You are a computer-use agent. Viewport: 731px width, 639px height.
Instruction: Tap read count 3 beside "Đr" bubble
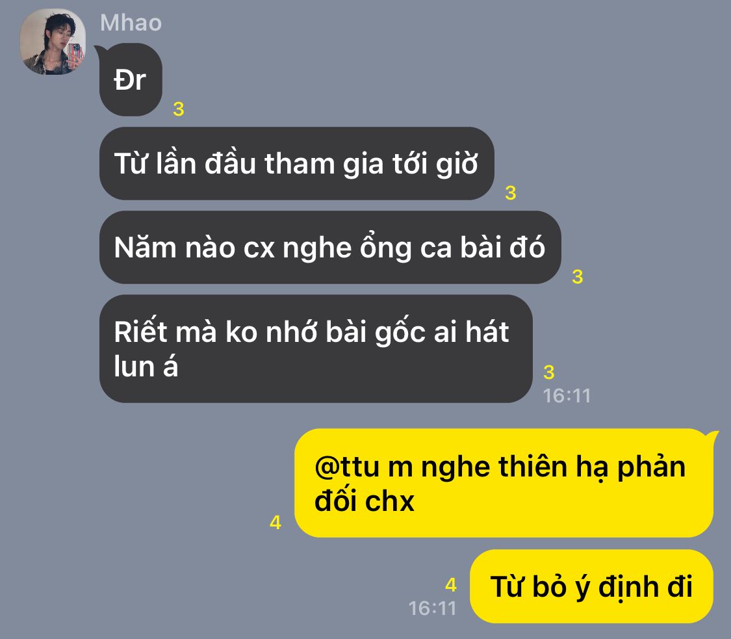(x=179, y=109)
